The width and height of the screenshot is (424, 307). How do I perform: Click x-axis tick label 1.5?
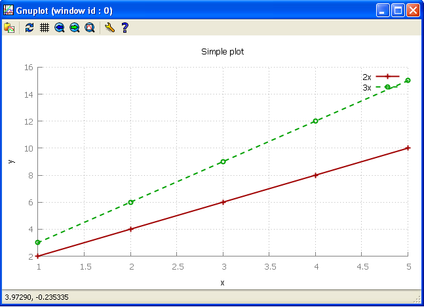point(85,267)
